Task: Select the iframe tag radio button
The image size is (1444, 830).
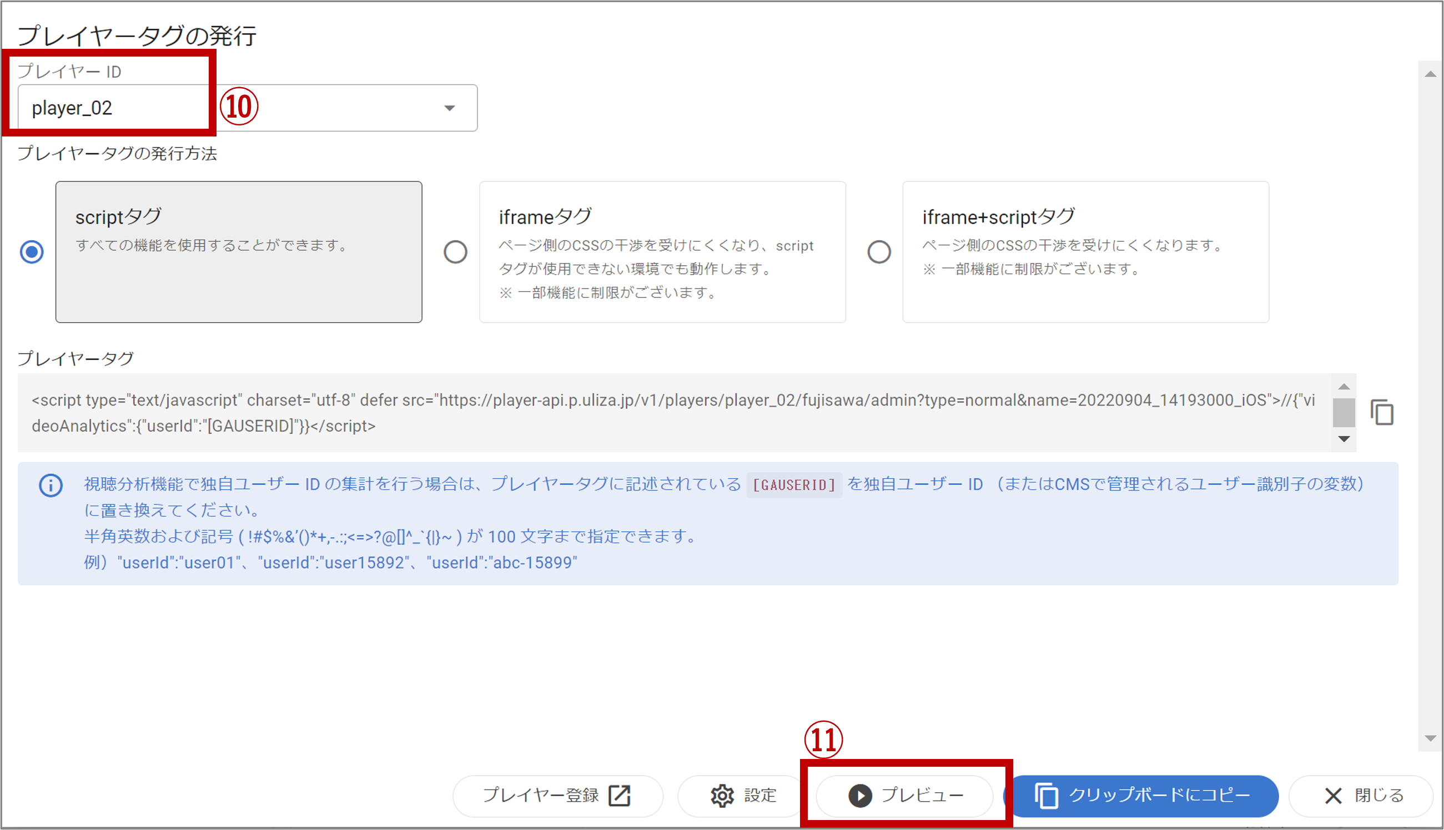Action: [455, 252]
